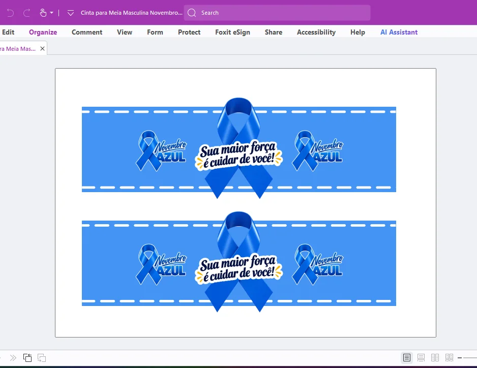Enable single page view mode
The image size is (477, 368).
coord(407,358)
